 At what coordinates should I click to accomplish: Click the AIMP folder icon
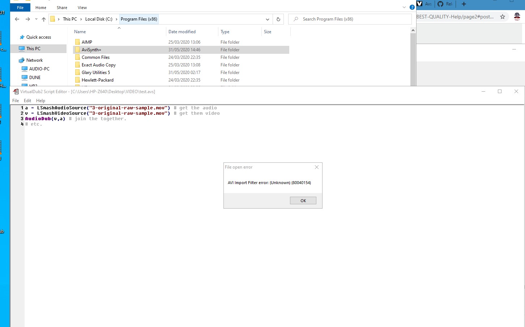pos(77,42)
